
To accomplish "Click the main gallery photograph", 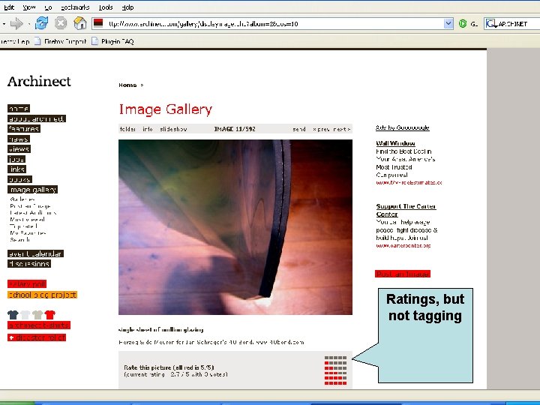I will pyautogui.click(x=235, y=227).
